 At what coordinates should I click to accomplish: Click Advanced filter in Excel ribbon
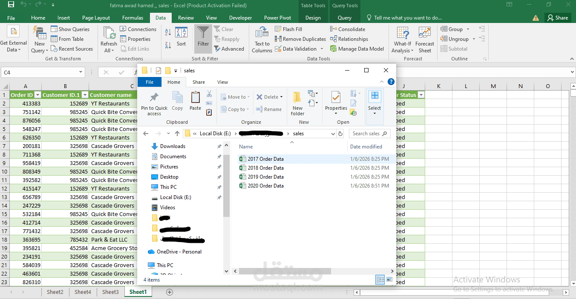pyautogui.click(x=229, y=48)
